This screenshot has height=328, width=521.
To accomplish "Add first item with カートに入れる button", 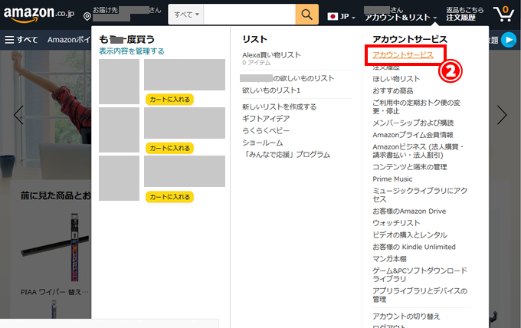I will tap(169, 100).
